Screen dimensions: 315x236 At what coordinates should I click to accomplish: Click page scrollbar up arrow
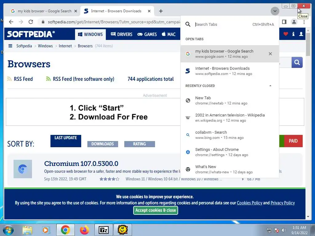308,31
